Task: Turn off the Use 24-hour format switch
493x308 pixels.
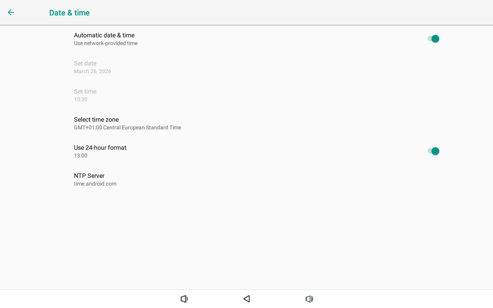Action: point(433,151)
